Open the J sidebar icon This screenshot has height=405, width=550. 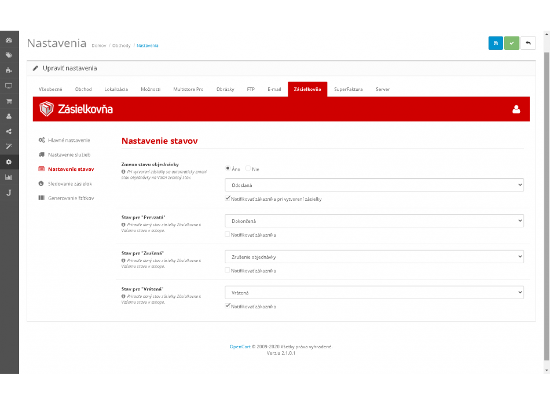[9, 193]
